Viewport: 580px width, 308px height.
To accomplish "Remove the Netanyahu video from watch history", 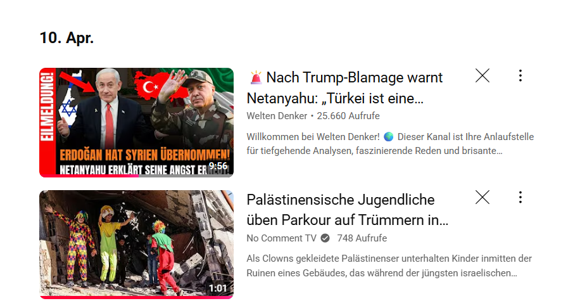I will click(x=482, y=75).
